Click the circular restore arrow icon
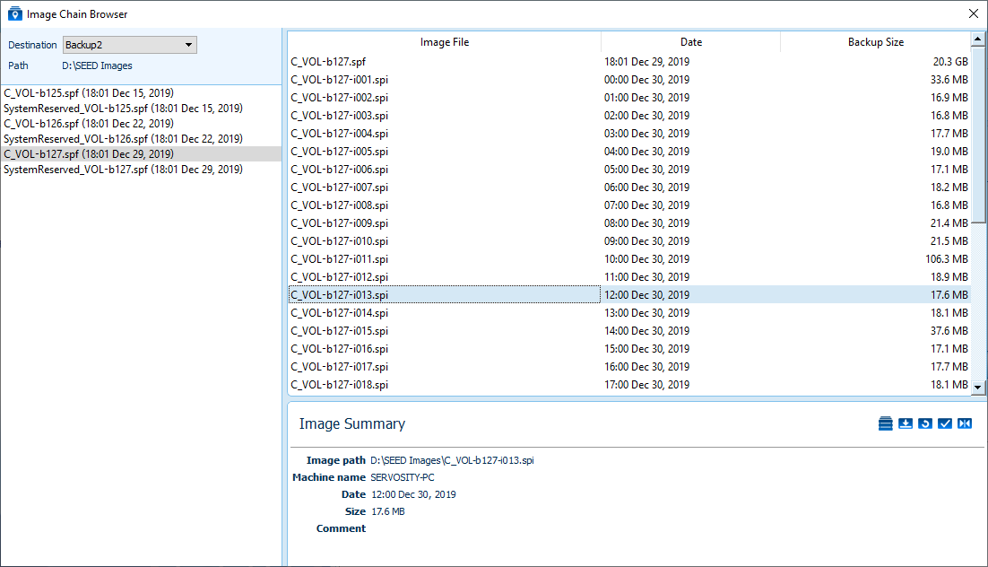 924,423
